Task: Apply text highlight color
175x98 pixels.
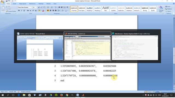Action: tap(39, 11)
